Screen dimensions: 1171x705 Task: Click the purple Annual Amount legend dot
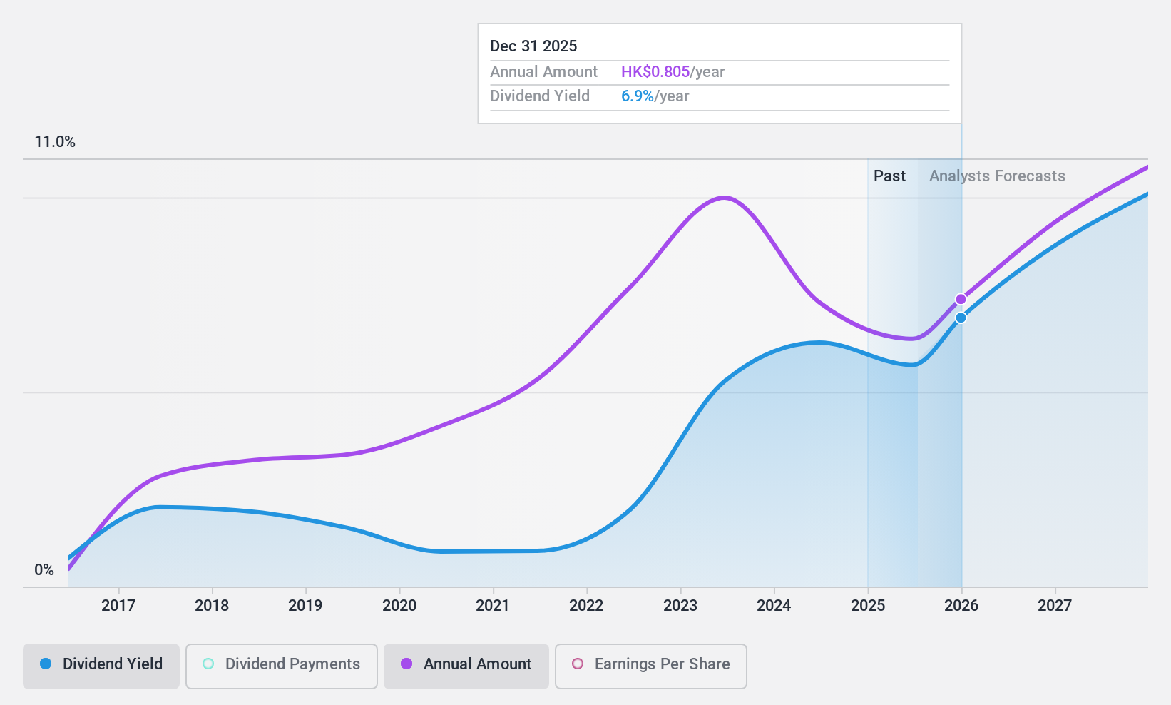pyautogui.click(x=406, y=664)
